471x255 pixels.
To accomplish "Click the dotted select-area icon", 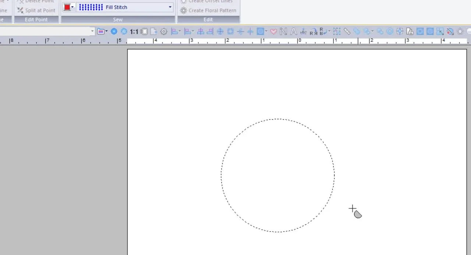I will (x=337, y=32).
